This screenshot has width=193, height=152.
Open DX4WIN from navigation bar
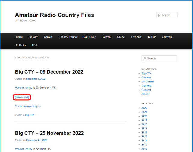point(106,37)
